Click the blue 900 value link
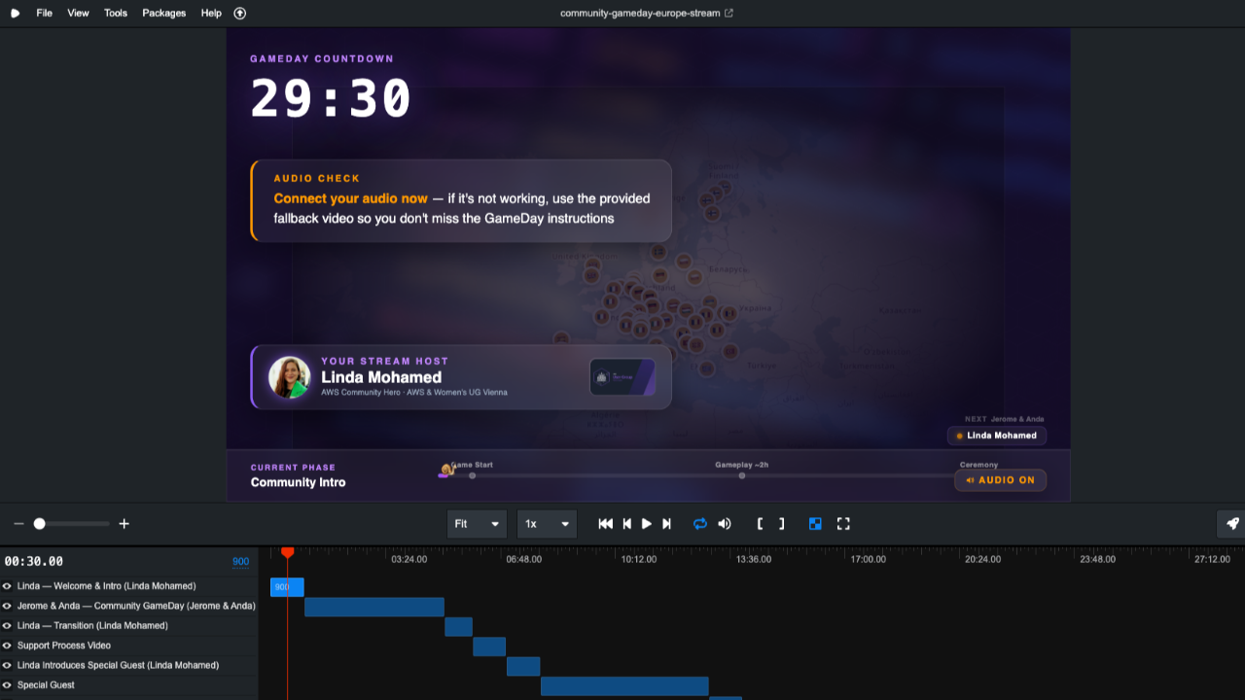The width and height of the screenshot is (1245, 700). click(x=240, y=561)
